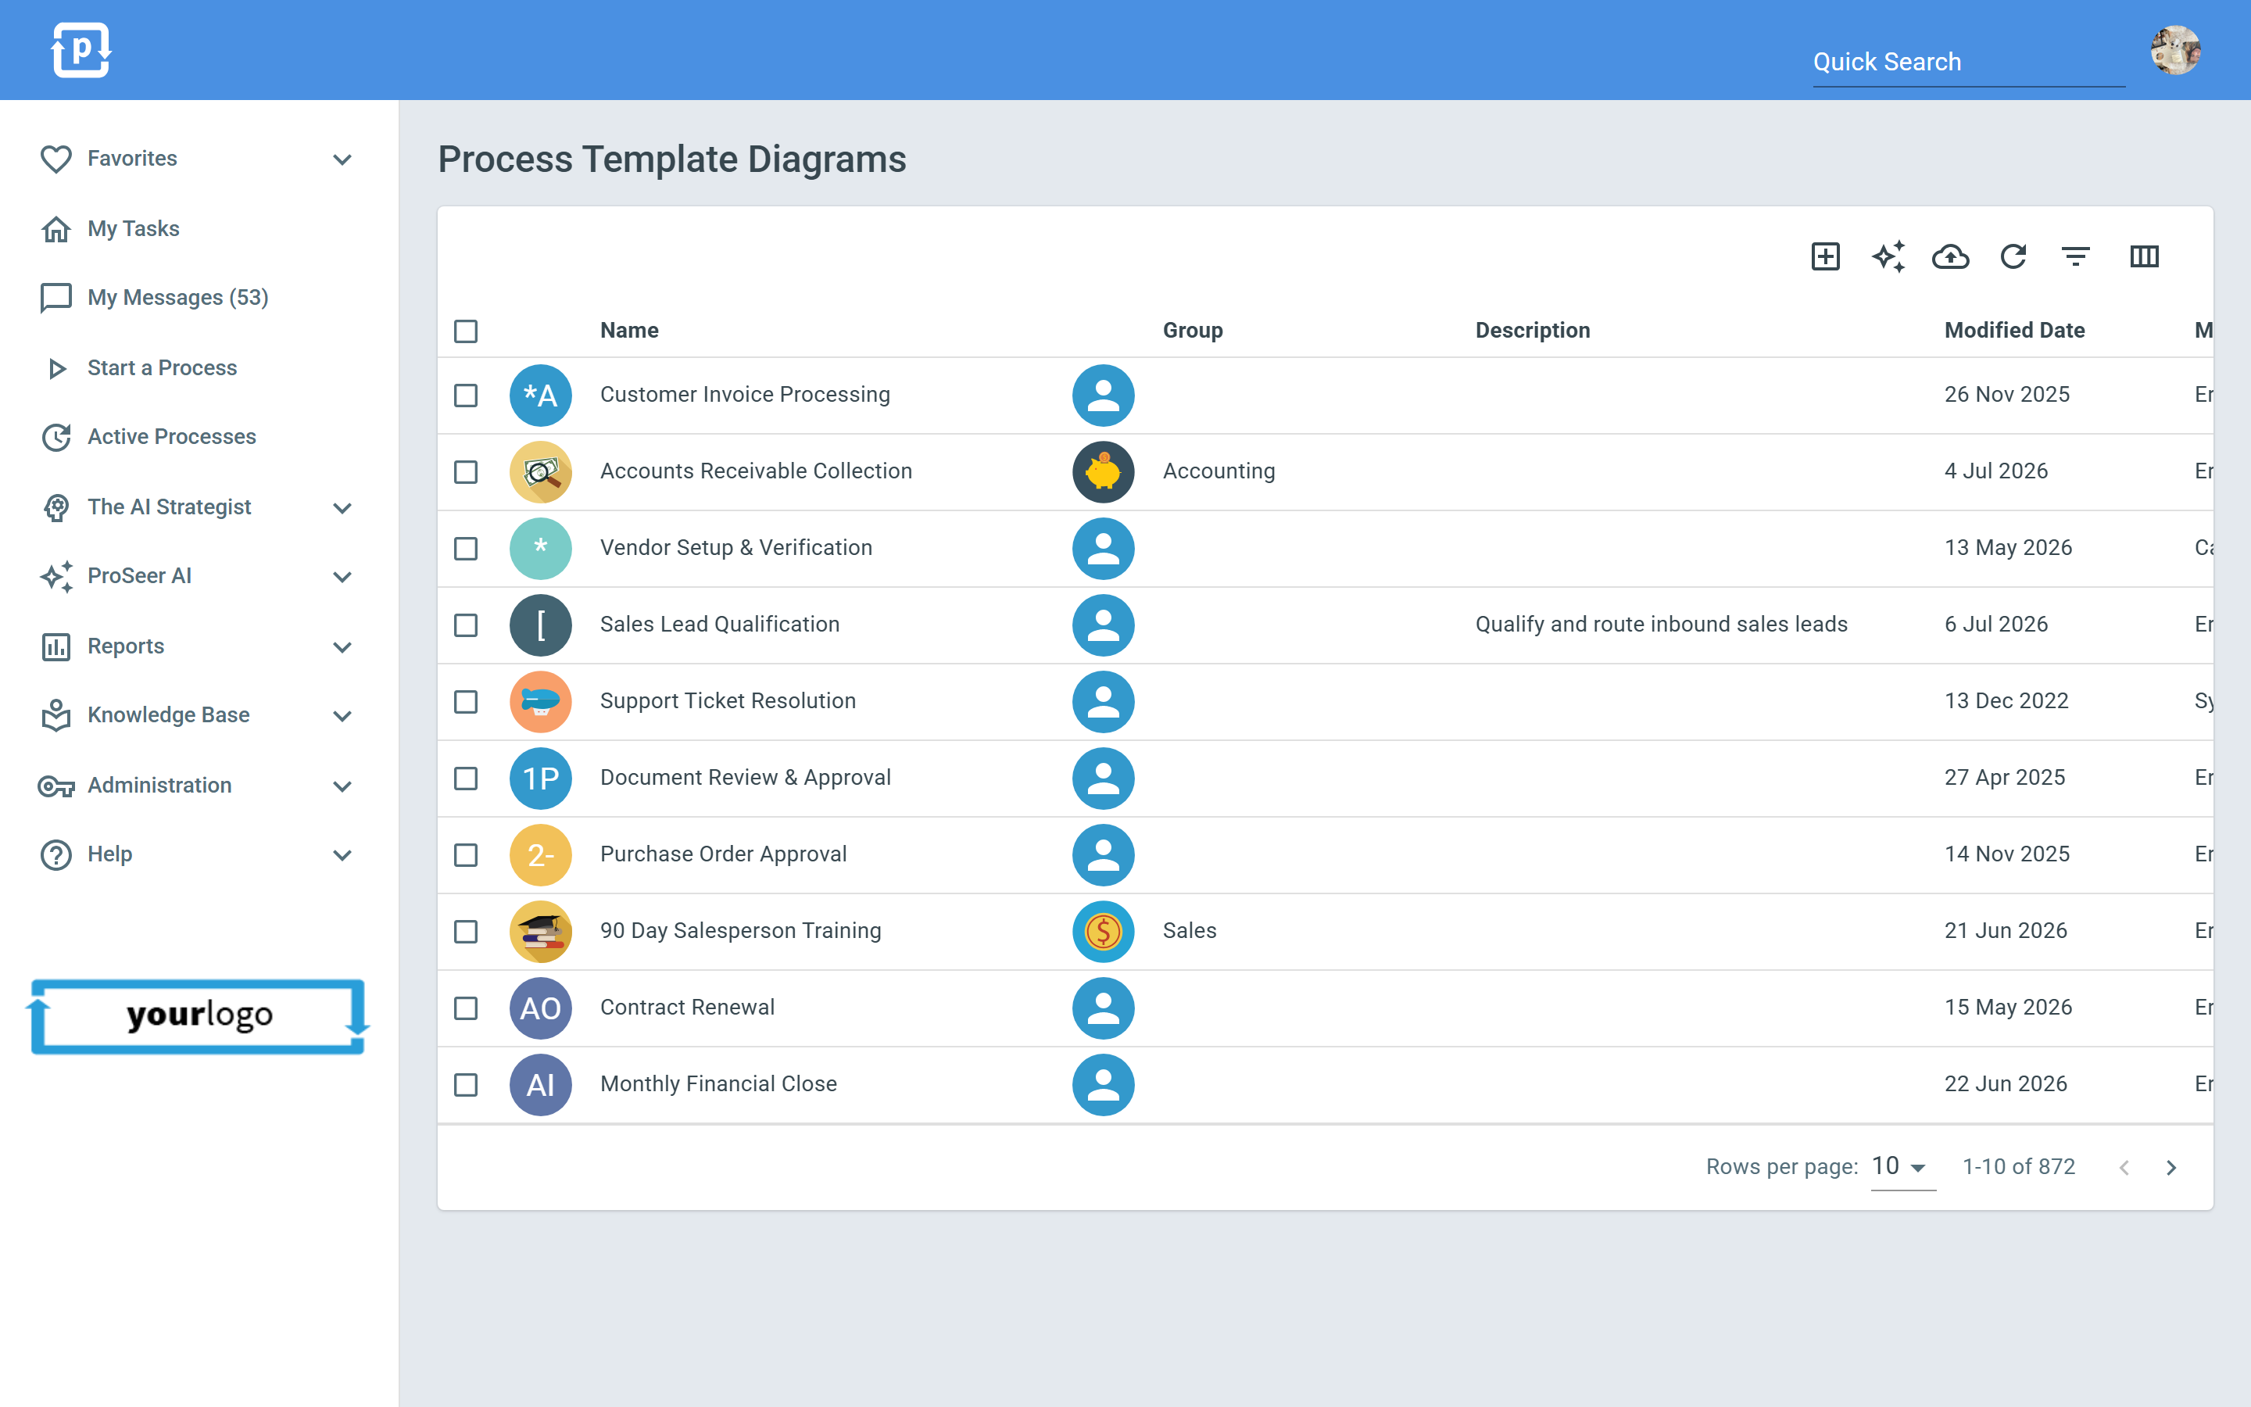Tick the Sales Lead Qualification checkbox
Viewport: 2251px width, 1407px height.
pyautogui.click(x=466, y=625)
